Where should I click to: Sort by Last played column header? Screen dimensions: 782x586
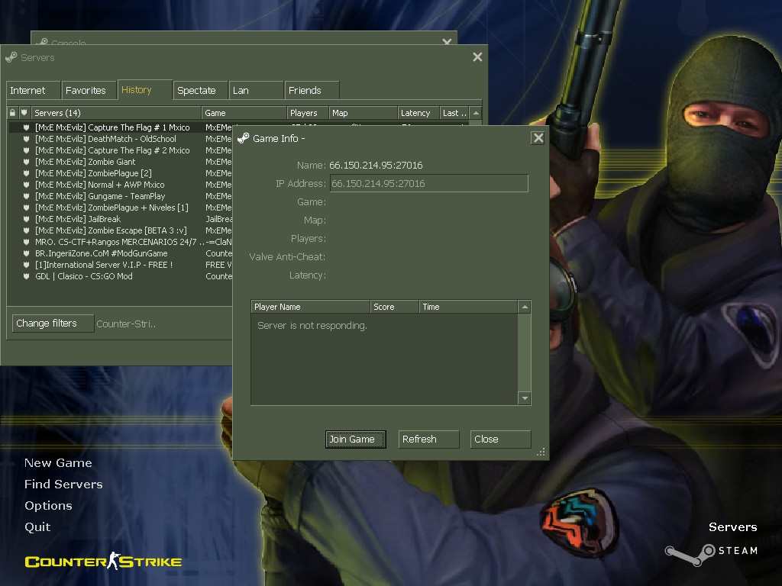(455, 113)
